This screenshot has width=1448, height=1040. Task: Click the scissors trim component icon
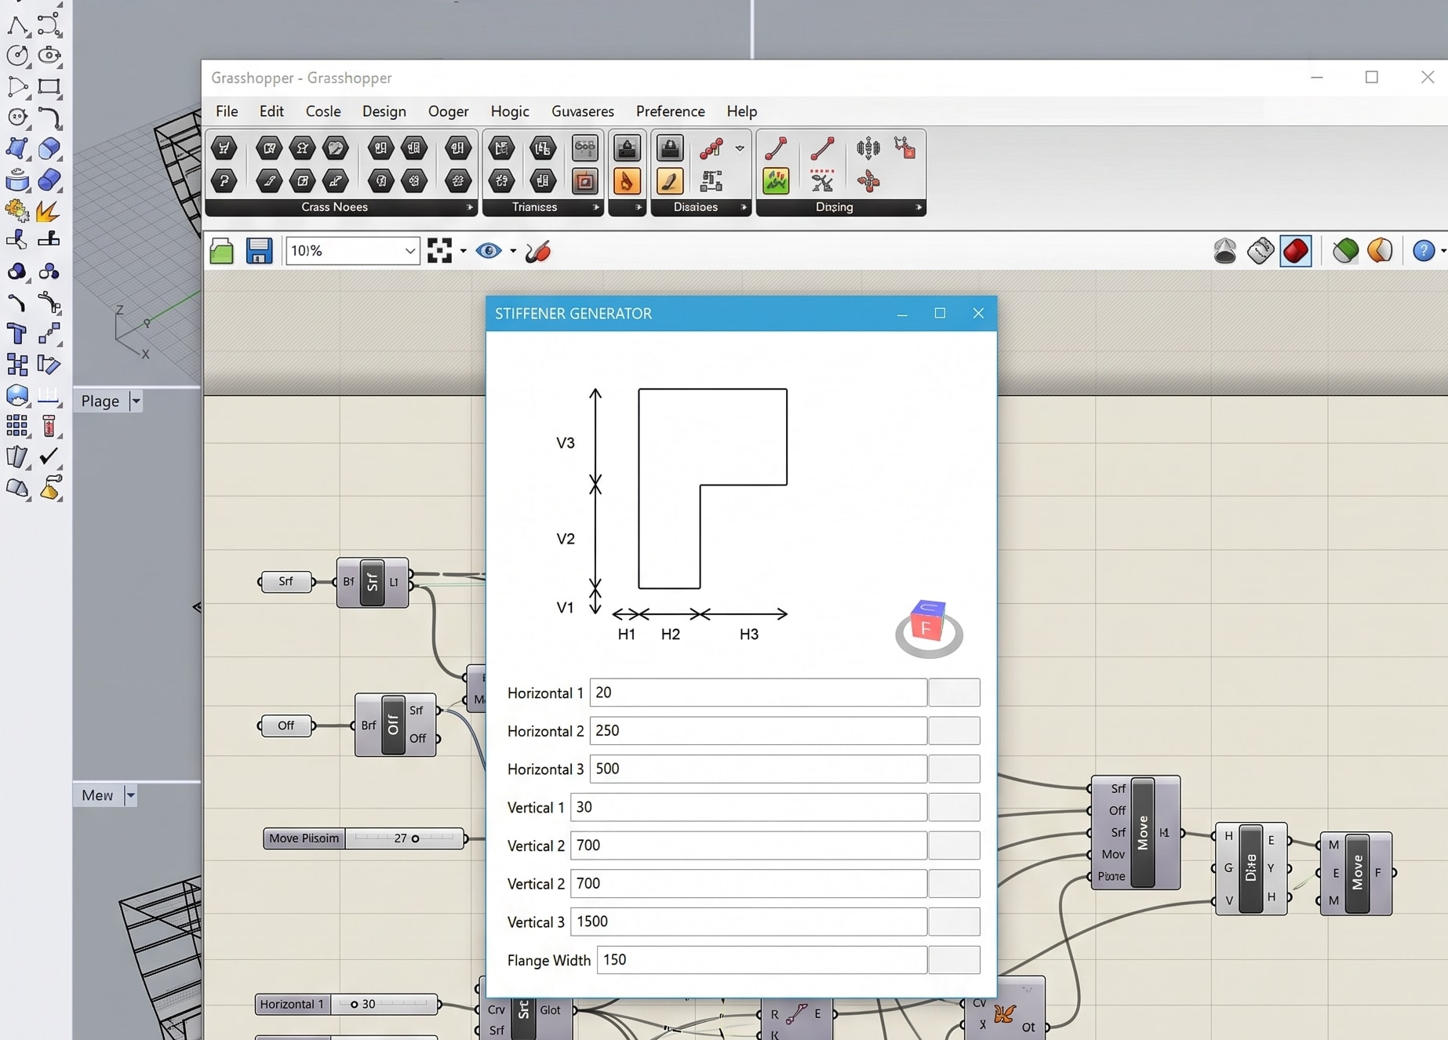(822, 181)
